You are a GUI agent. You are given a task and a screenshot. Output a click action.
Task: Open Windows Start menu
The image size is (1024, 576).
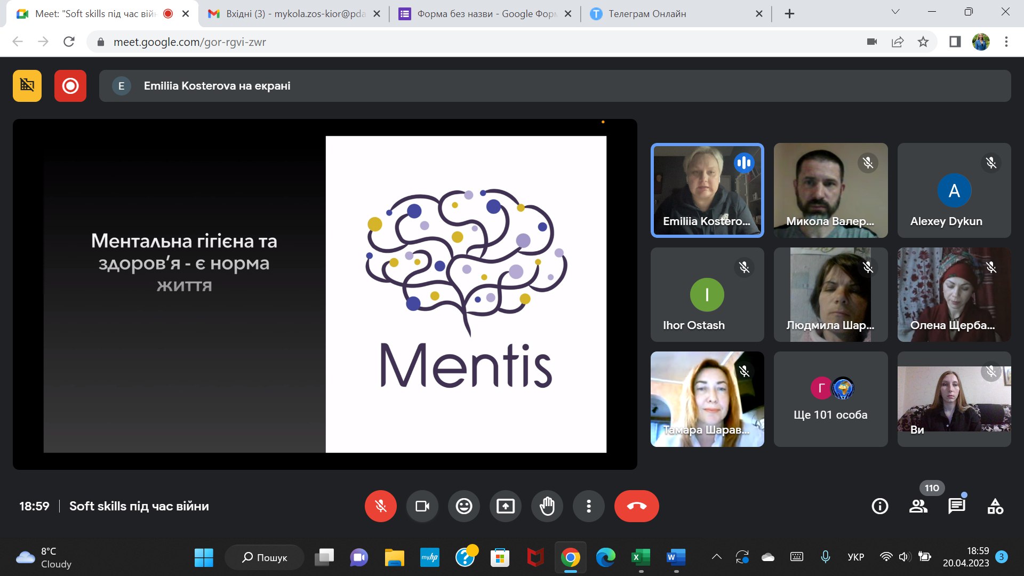point(204,557)
